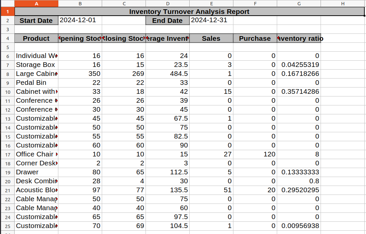Click the inventory ratio 0.35714286
This screenshot has width=366, height=234.
pyautogui.click(x=299, y=92)
